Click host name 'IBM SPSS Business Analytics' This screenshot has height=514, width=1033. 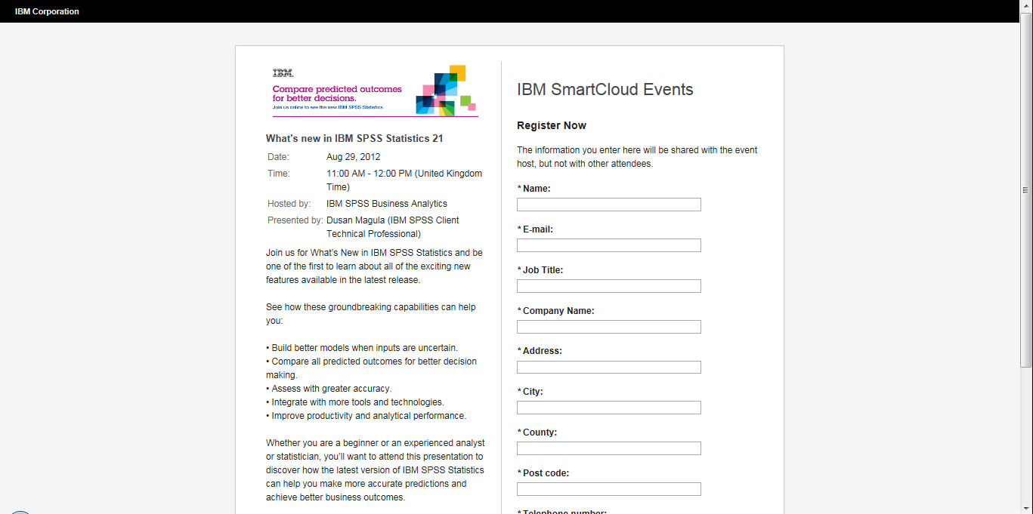pyautogui.click(x=387, y=204)
